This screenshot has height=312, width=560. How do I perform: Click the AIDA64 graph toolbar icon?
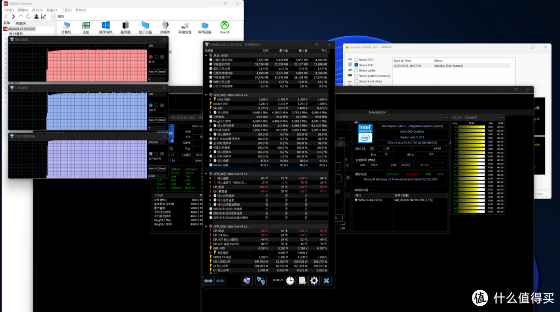click(44, 17)
